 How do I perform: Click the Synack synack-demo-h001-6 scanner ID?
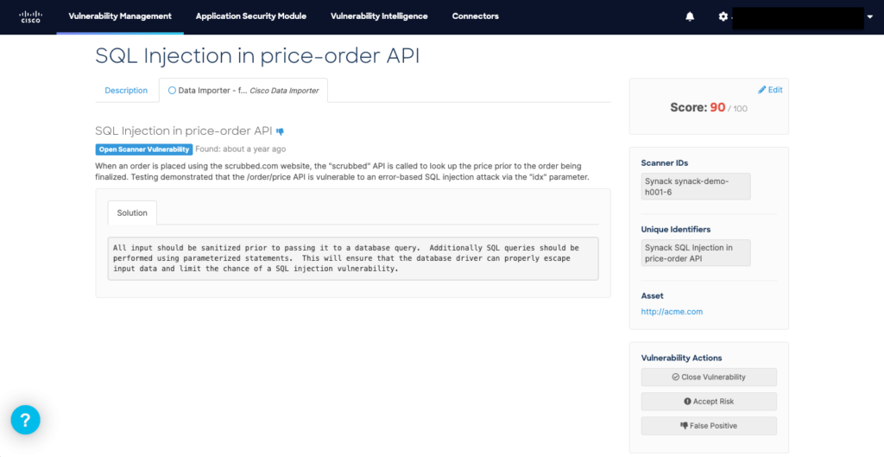click(x=696, y=187)
